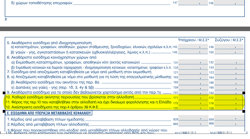
Task: Select the code 122 compensation field
Action: coord(229,72)
